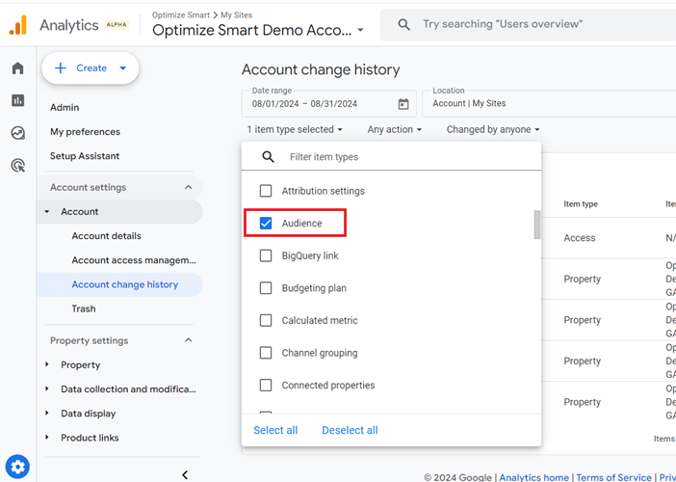This screenshot has height=482, width=676.
Task: Tick the Attribution settings checkbox
Action: coord(266,191)
